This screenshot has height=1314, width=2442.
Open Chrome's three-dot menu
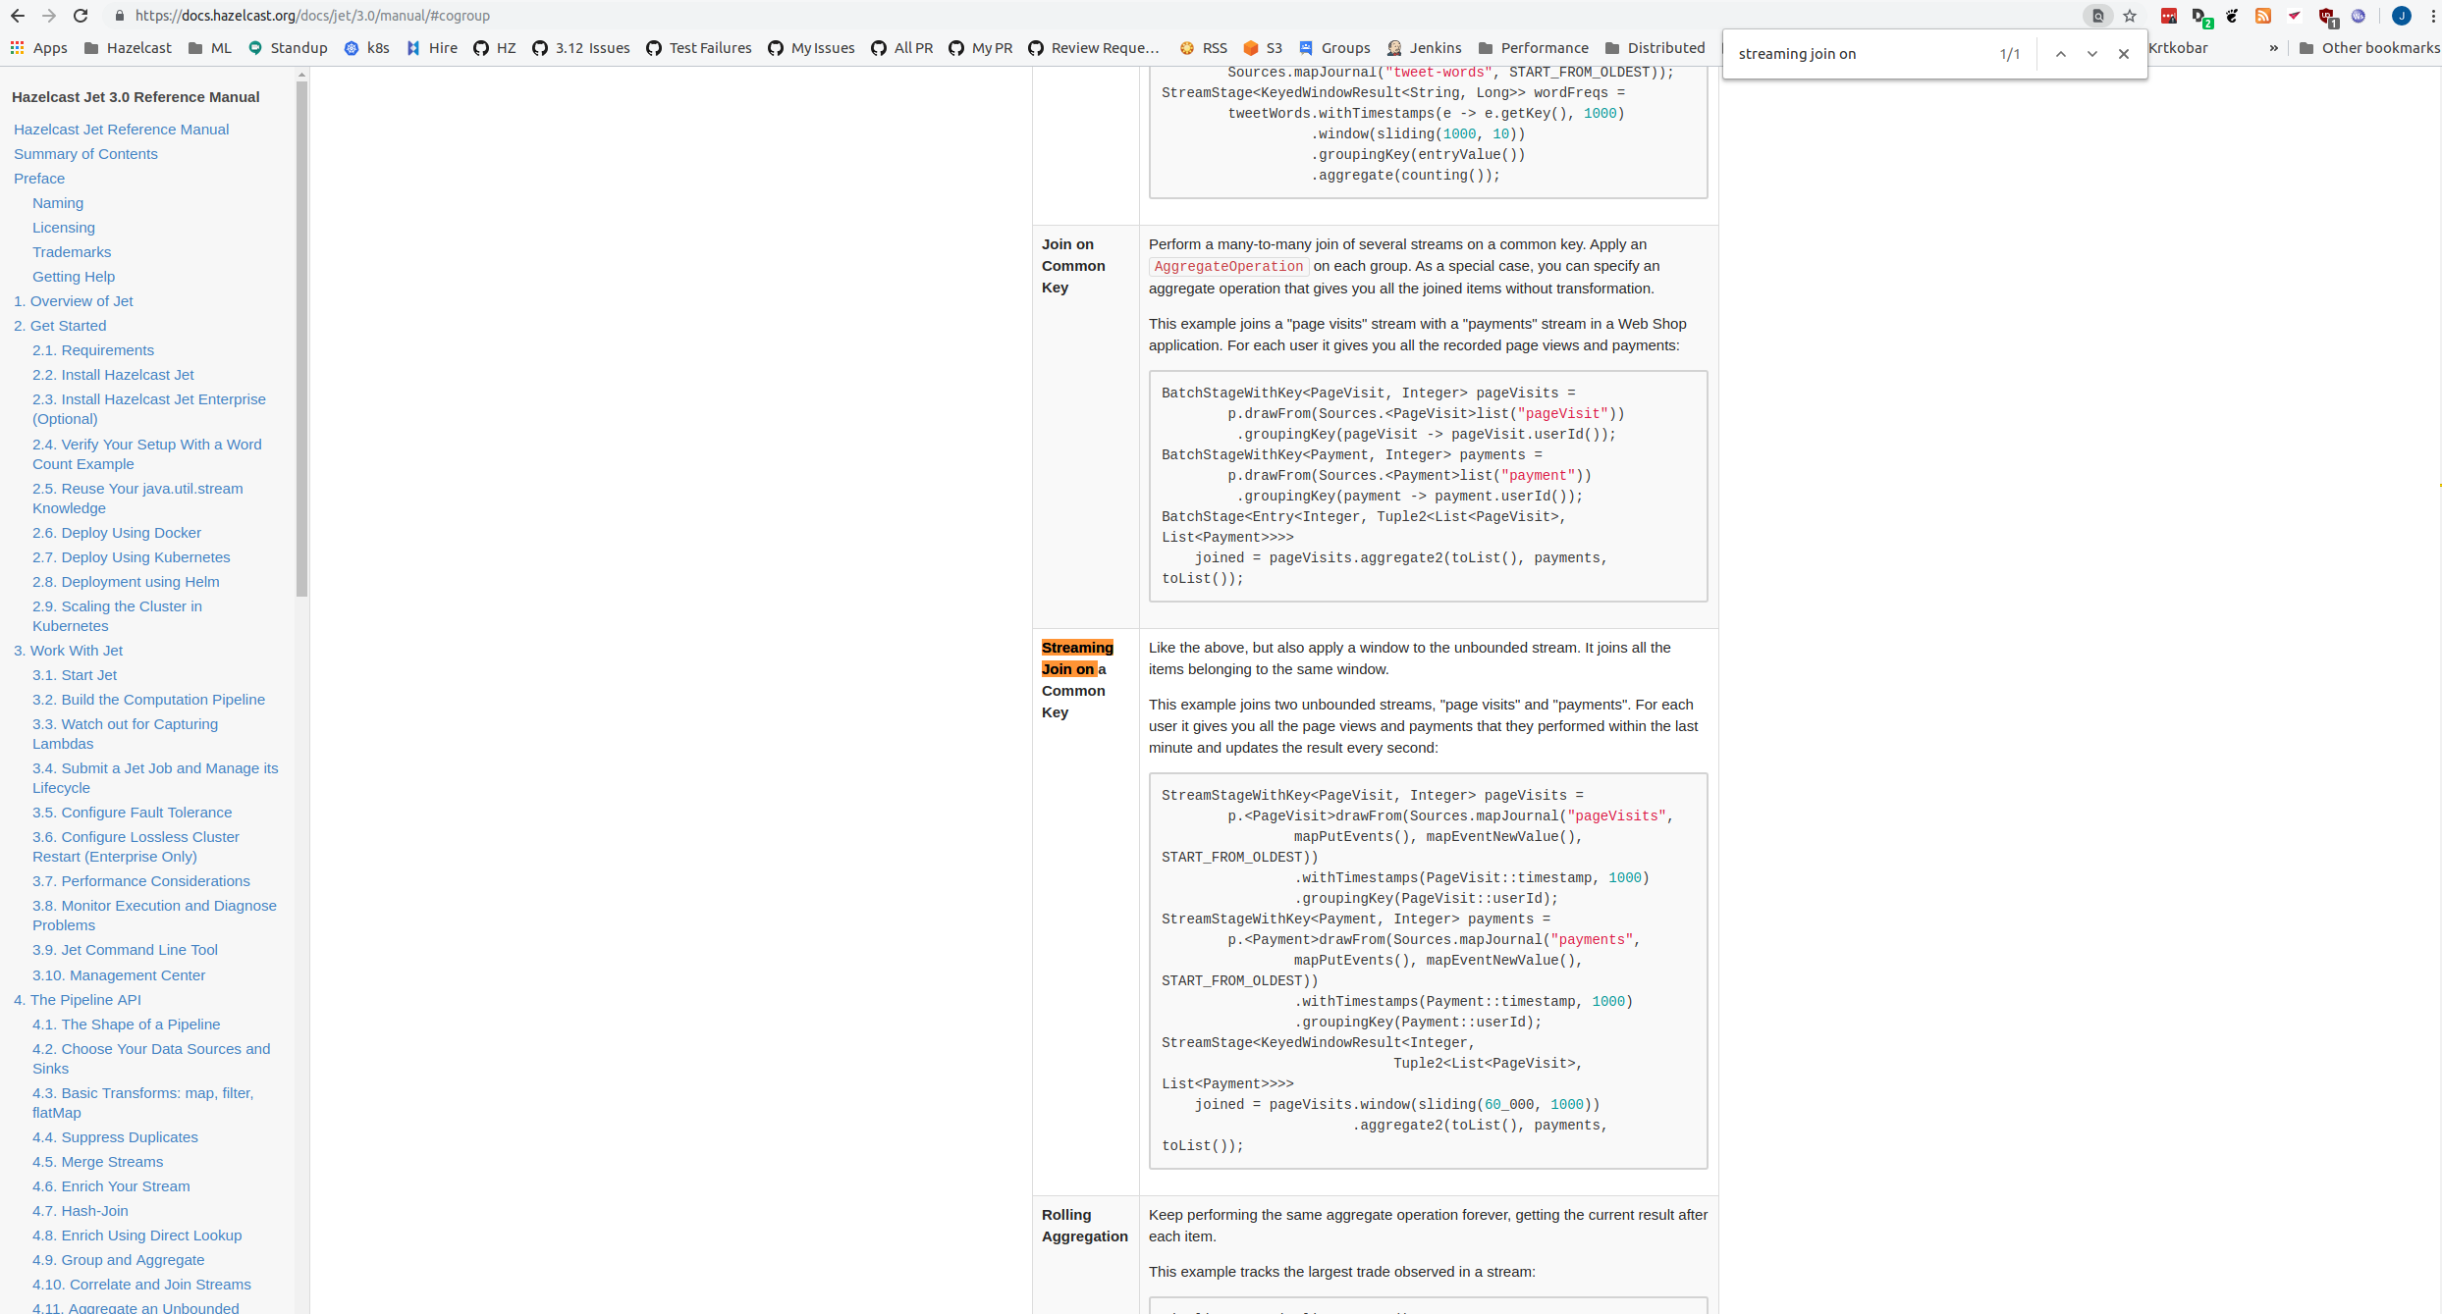(2433, 16)
